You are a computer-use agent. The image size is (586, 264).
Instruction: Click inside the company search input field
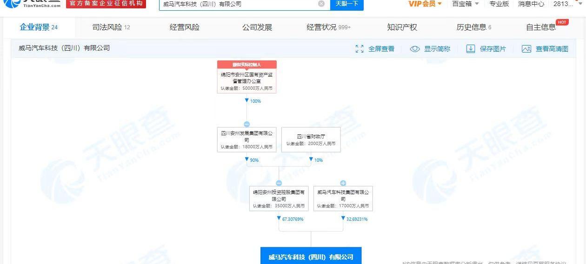(237, 4)
